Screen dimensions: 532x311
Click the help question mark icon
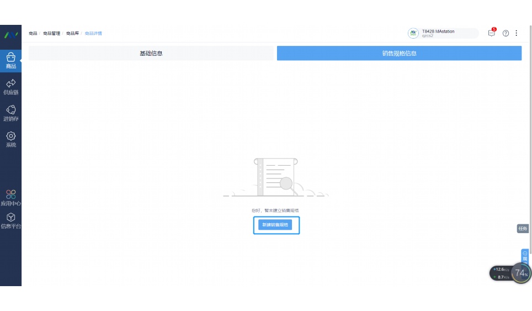[506, 33]
